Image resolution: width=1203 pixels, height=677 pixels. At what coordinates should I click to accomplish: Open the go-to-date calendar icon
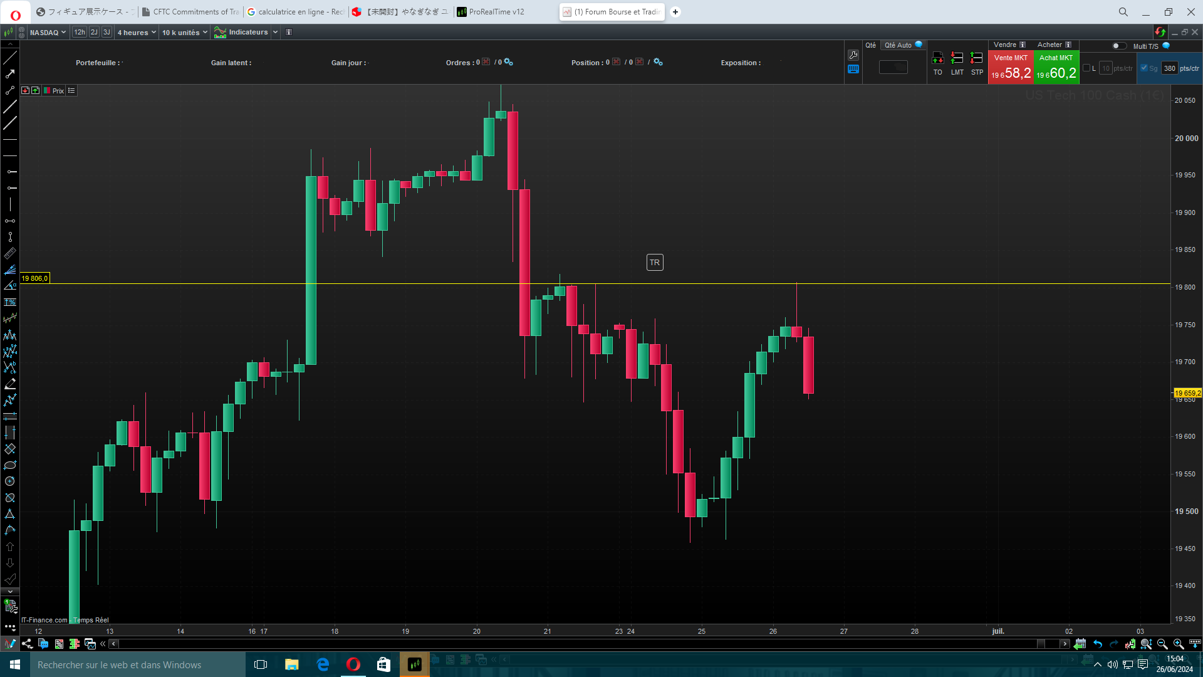(x=1080, y=644)
